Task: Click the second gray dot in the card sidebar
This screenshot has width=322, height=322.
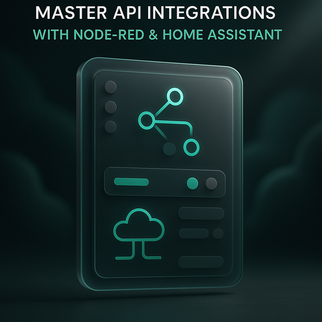Action: [x=110, y=107]
